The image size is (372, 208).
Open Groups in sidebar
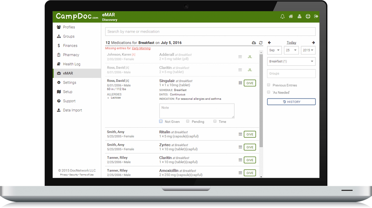coord(77,36)
